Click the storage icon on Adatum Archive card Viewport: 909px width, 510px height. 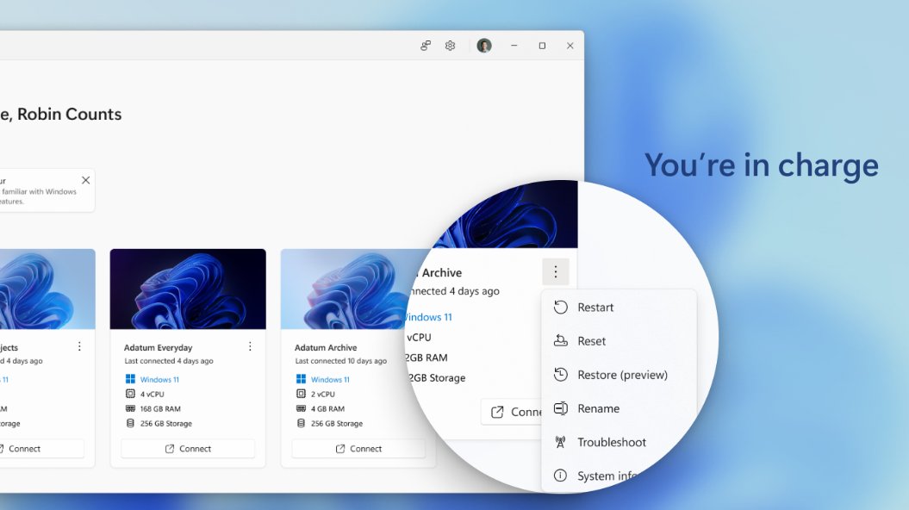pyautogui.click(x=301, y=423)
